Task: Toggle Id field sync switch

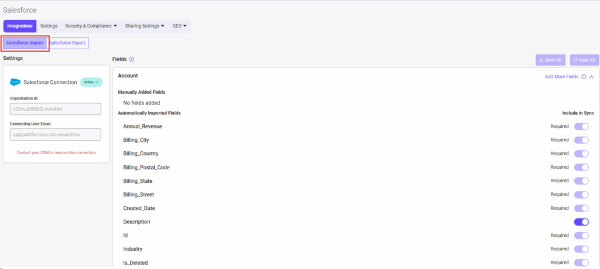Action: pos(581,236)
